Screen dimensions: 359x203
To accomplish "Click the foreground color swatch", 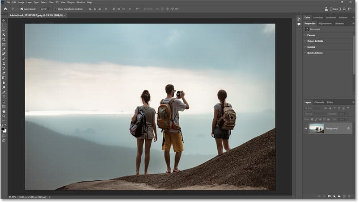I will click(x=3, y=129).
